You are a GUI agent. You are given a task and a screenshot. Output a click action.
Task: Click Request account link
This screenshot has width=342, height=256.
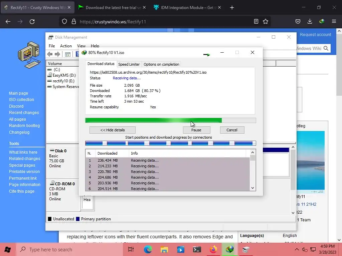315,34
